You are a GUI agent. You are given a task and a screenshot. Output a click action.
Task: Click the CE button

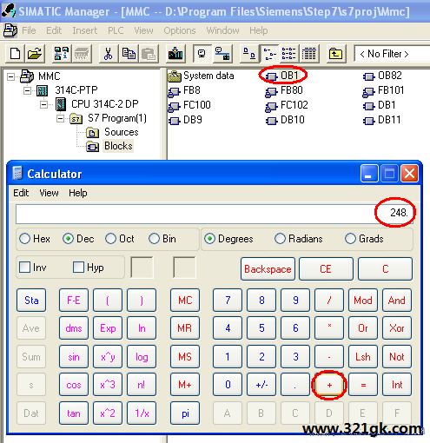(326, 269)
